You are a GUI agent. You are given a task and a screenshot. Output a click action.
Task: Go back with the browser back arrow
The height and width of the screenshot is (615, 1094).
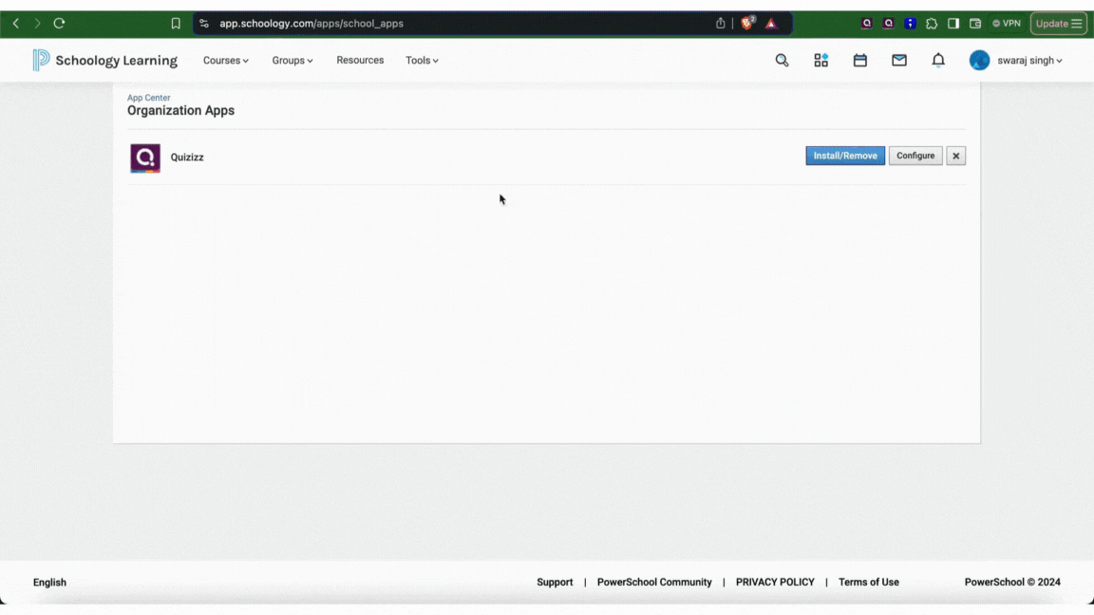(16, 23)
